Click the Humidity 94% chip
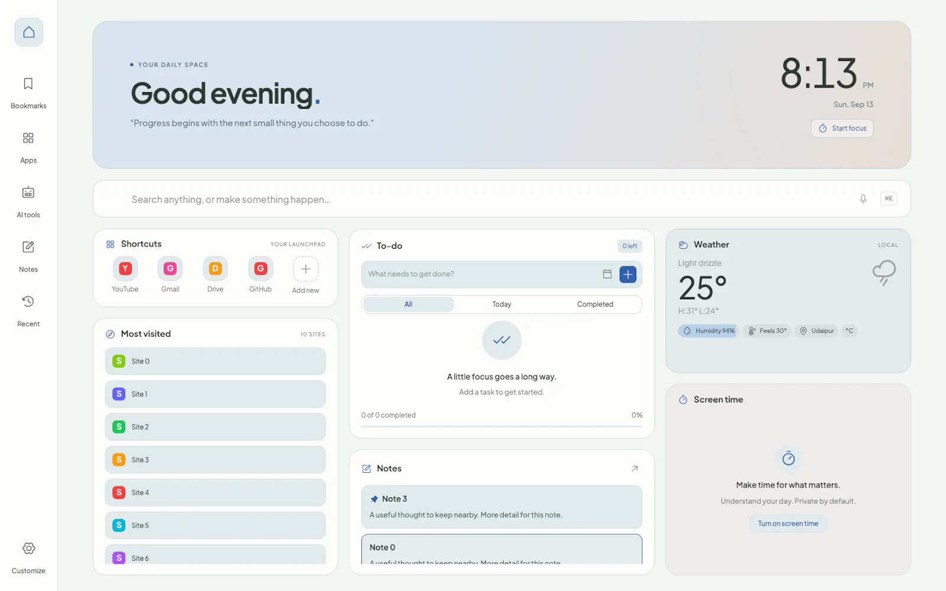946x591 pixels. tap(708, 331)
